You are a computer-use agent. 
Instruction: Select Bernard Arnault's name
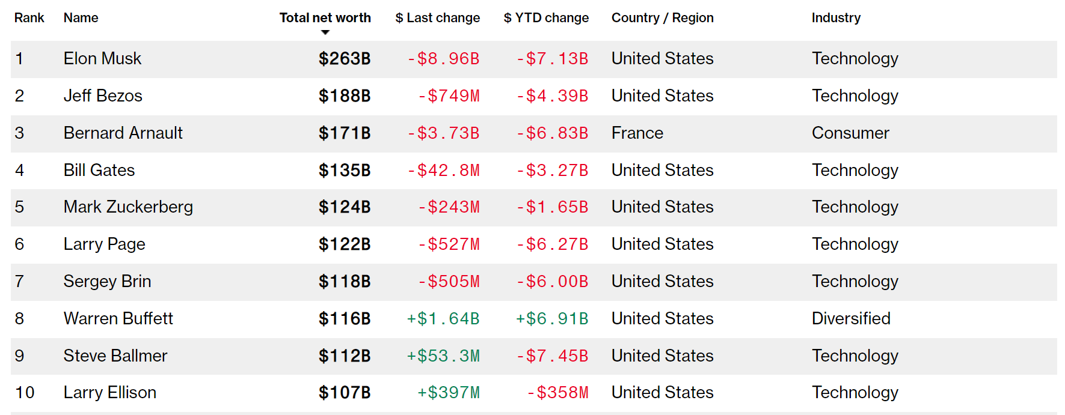click(x=123, y=133)
